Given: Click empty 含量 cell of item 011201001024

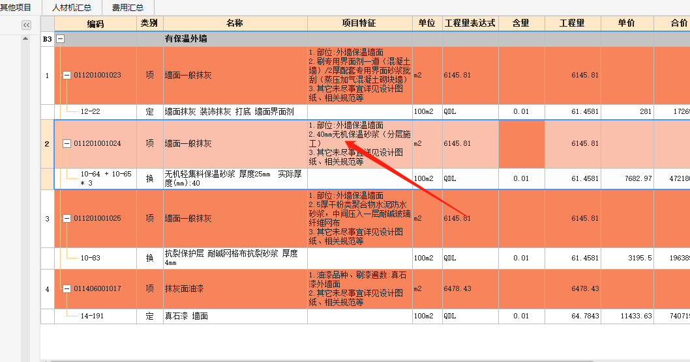Looking at the screenshot, I should (x=522, y=144).
